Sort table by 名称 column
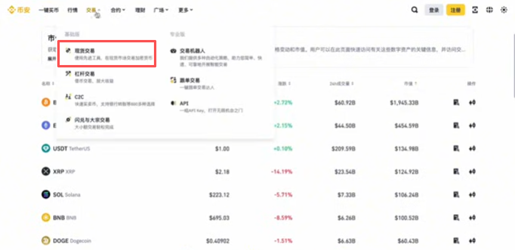The image size is (515, 250). (48, 84)
